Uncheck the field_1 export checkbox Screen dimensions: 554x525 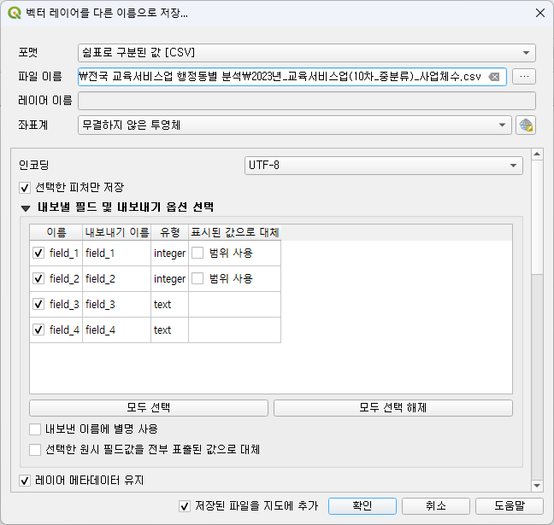click(38, 253)
